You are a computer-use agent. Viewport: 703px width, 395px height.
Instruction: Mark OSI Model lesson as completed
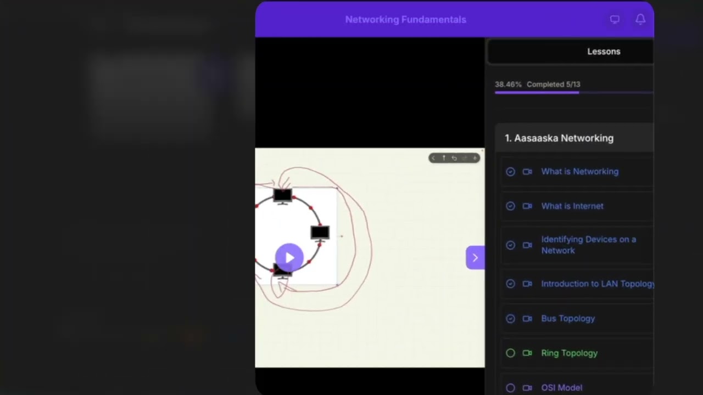coord(510,388)
